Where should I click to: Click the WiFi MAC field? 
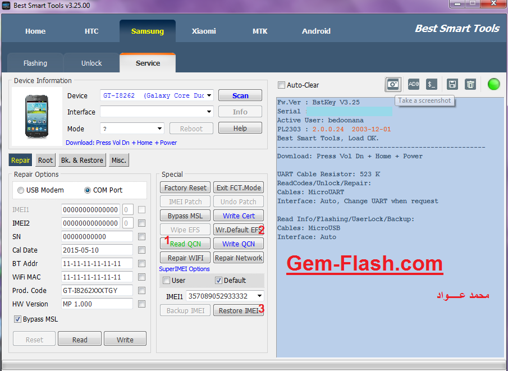[x=97, y=277]
